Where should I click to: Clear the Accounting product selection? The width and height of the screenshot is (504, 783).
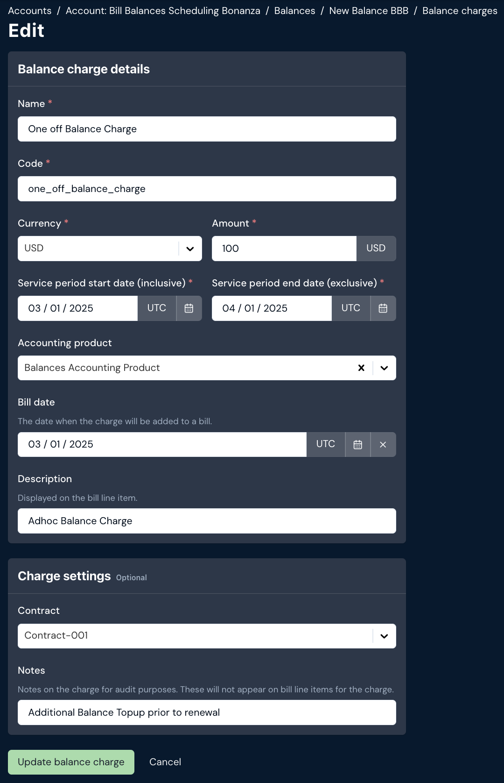361,368
